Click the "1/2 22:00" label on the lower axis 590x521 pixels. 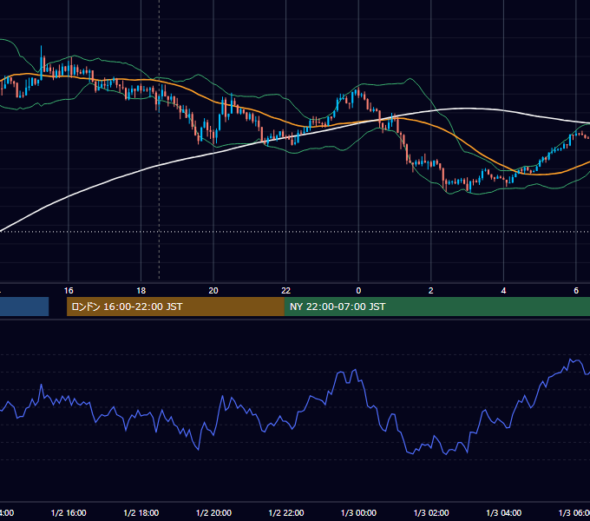[x=286, y=512]
